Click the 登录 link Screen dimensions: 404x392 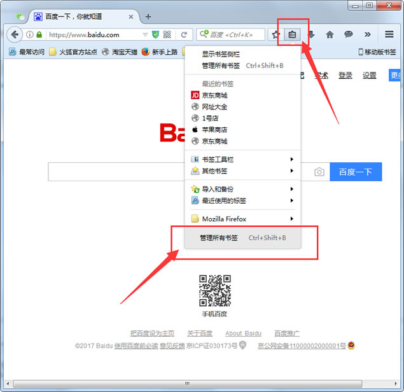pos(345,76)
